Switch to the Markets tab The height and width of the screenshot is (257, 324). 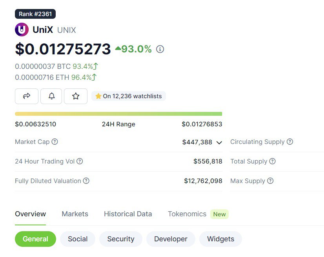click(75, 214)
